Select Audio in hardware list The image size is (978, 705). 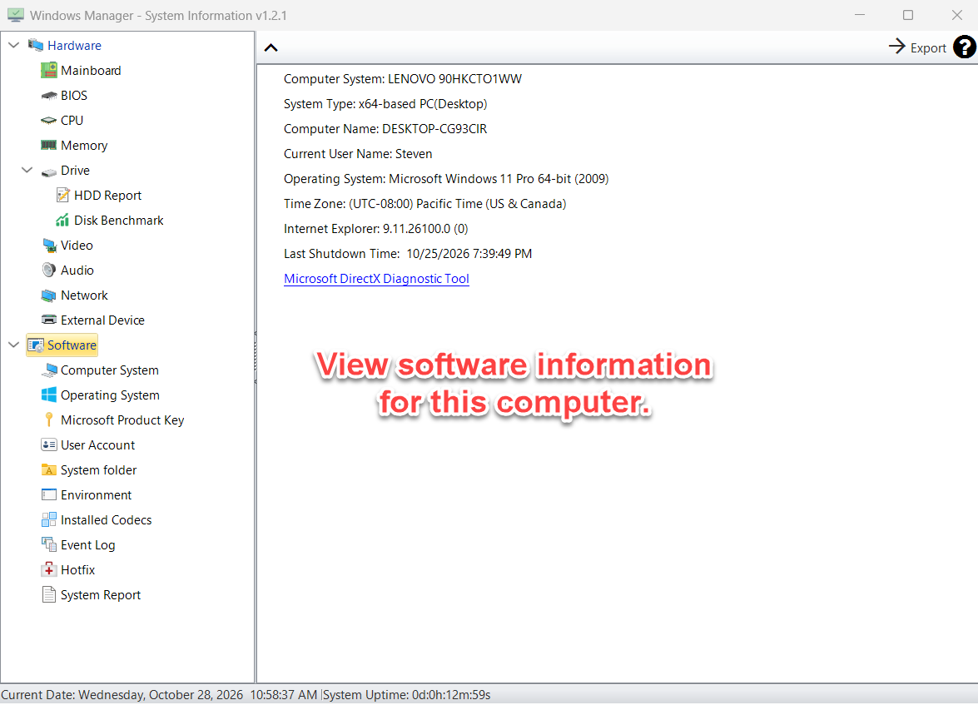77,271
